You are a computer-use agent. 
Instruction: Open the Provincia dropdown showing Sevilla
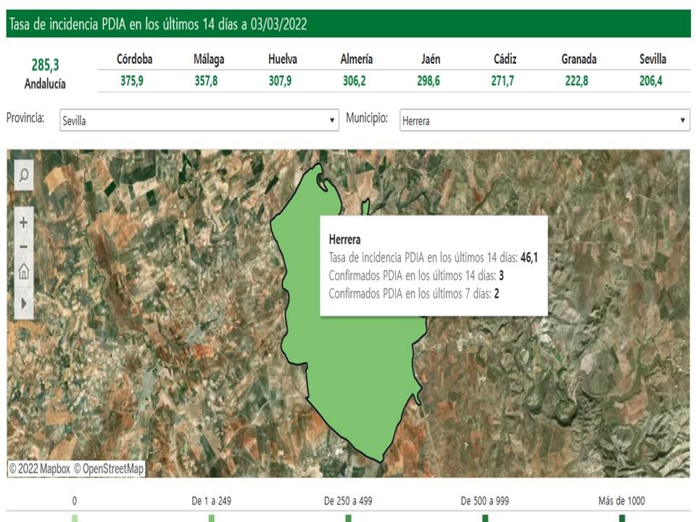199,120
